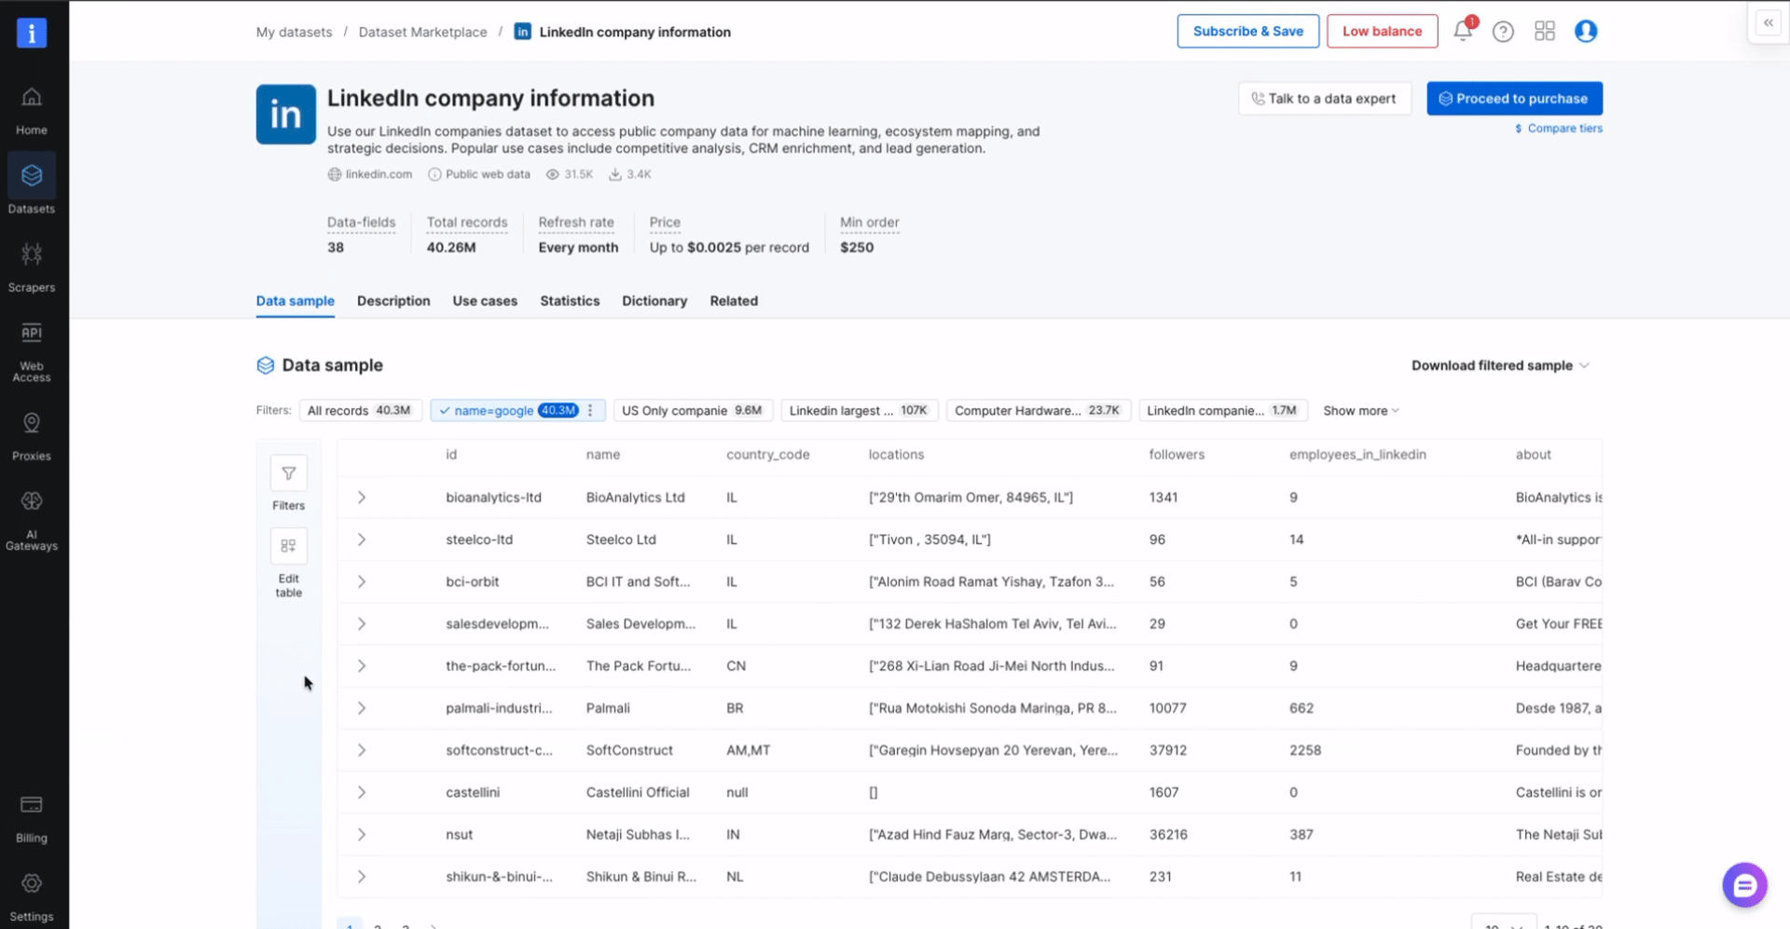
Task: Click the 'Shikun & Binui R...' name cell
Action: (x=641, y=877)
